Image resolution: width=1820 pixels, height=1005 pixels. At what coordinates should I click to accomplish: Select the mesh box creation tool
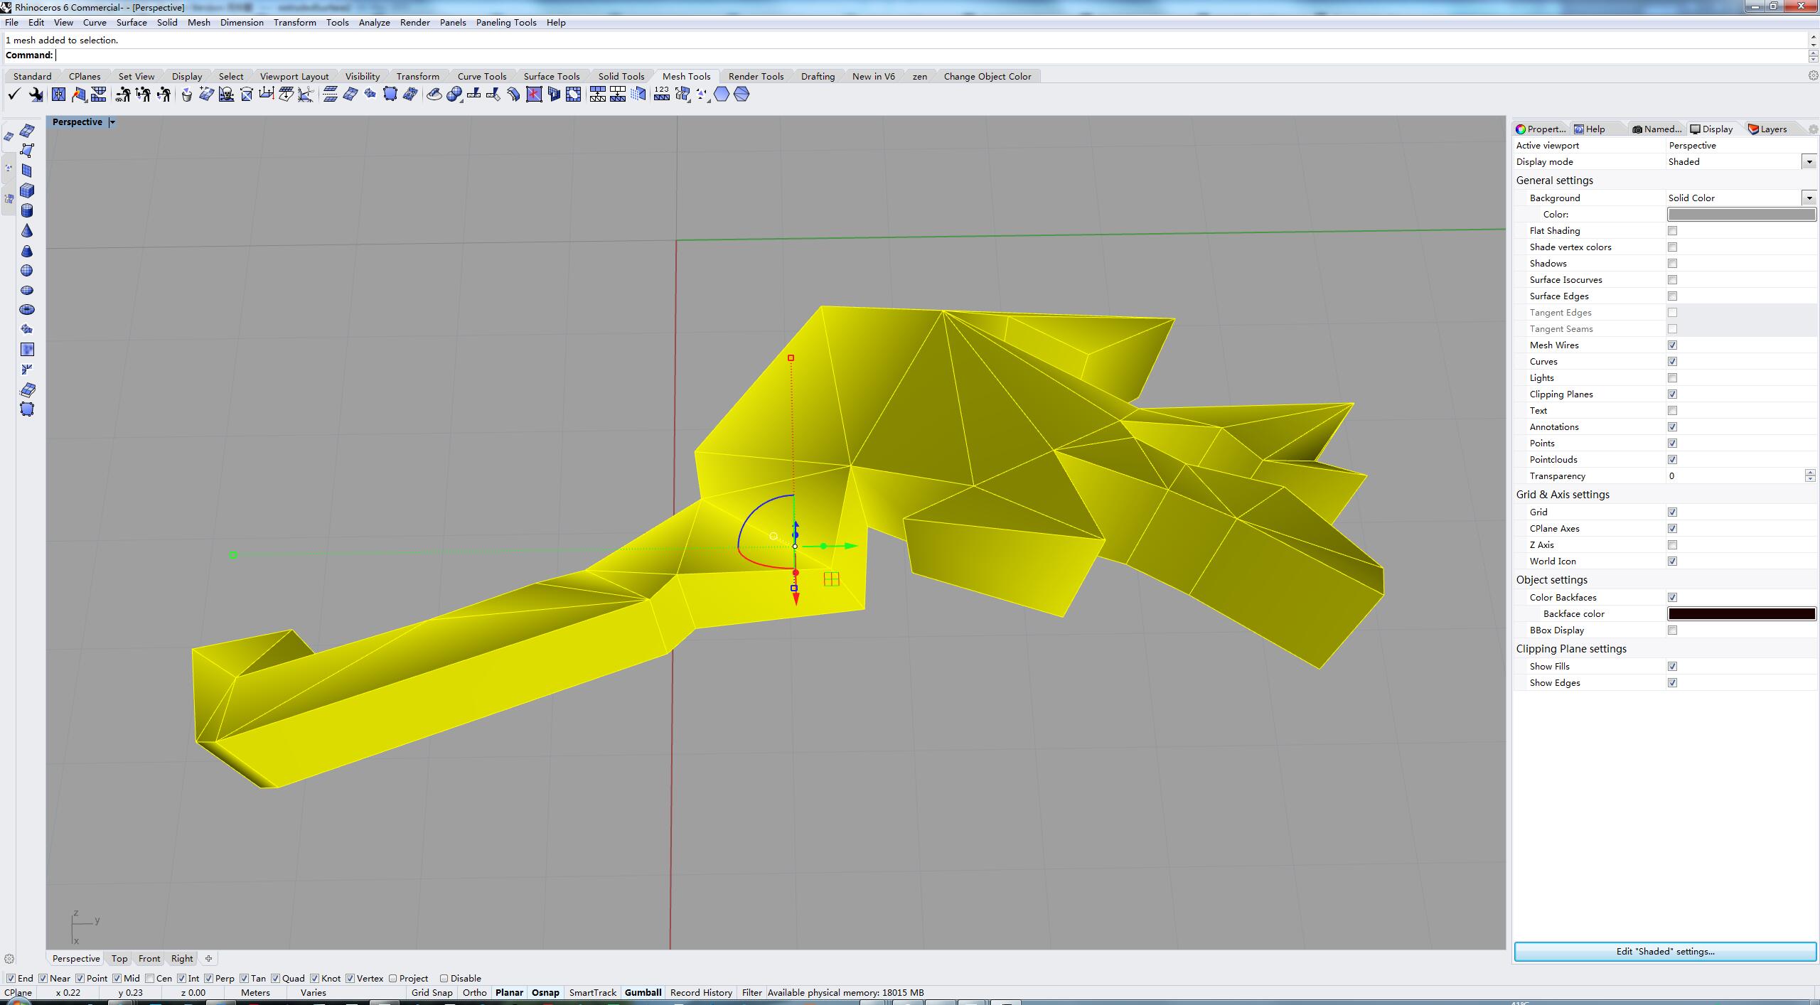pyautogui.click(x=27, y=190)
